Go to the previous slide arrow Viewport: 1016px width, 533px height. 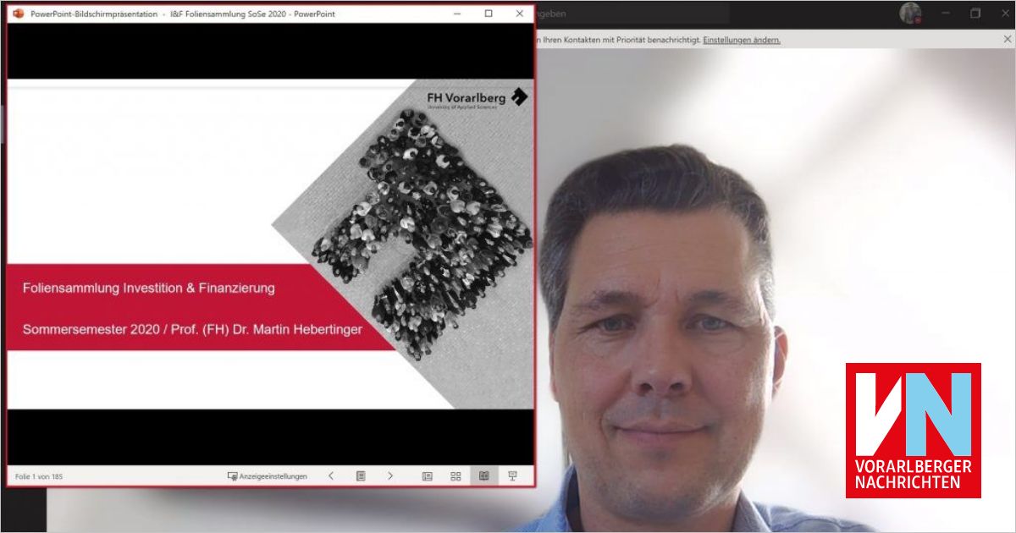[x=331, y=476]
